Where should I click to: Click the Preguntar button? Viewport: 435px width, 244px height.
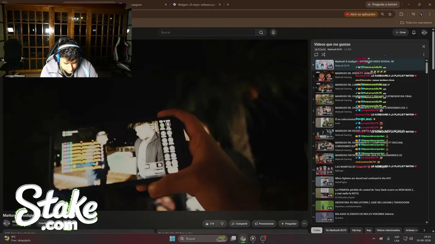click(x=289, y=224)
